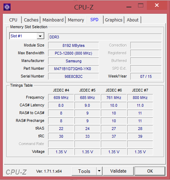Select tRAS value 22
Viewport: 170px width, 180px height.
pyautogui.click(x=61, y=129)
